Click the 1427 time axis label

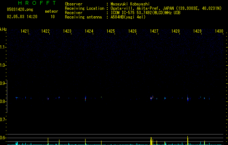coord(154,31)
